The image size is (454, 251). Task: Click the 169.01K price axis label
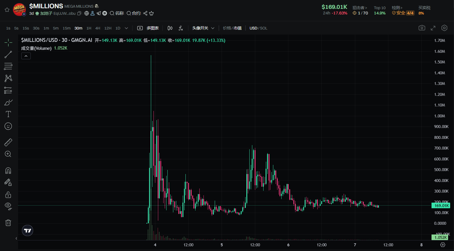click(x=441, y=206)
